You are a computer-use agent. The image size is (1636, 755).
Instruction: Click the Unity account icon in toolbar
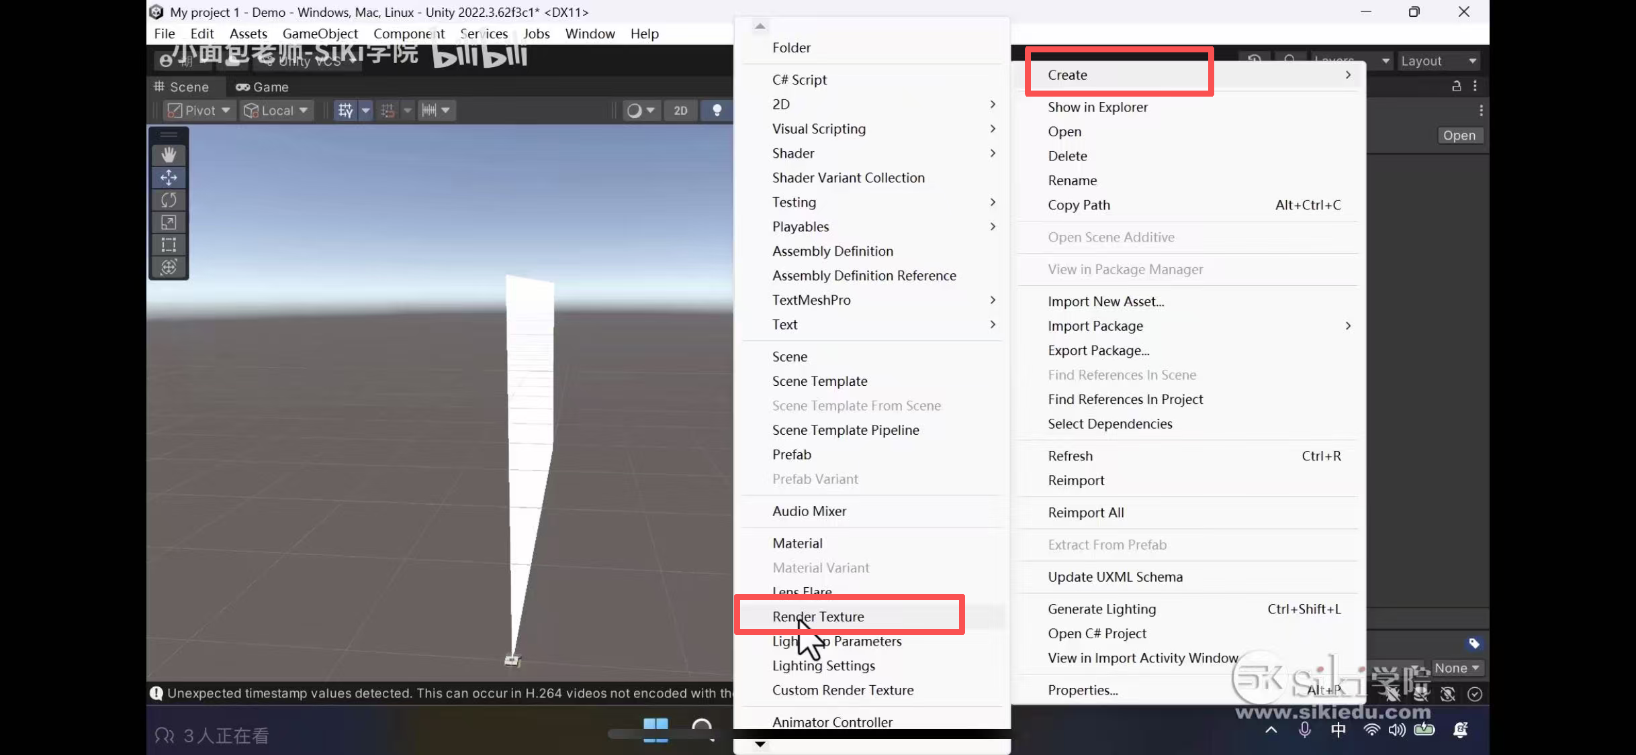pos(166,61)
